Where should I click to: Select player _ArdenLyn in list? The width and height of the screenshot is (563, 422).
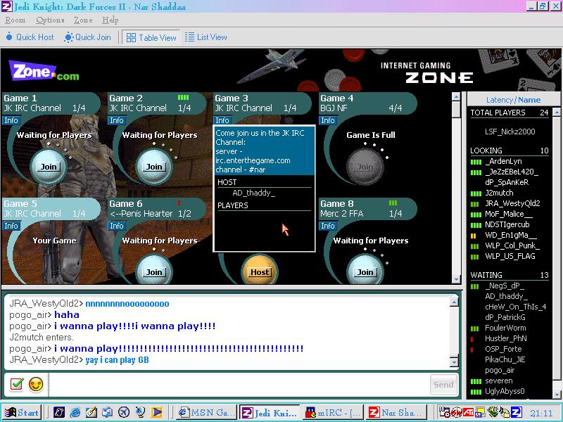coord(503,162)
